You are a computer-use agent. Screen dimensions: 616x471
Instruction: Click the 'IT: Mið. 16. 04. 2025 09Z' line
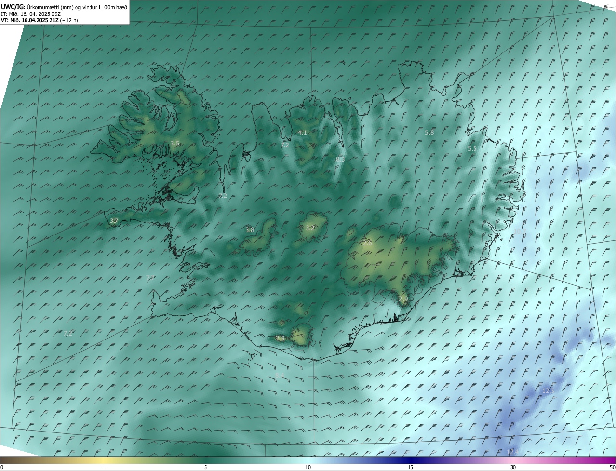(x=30, y=13)
